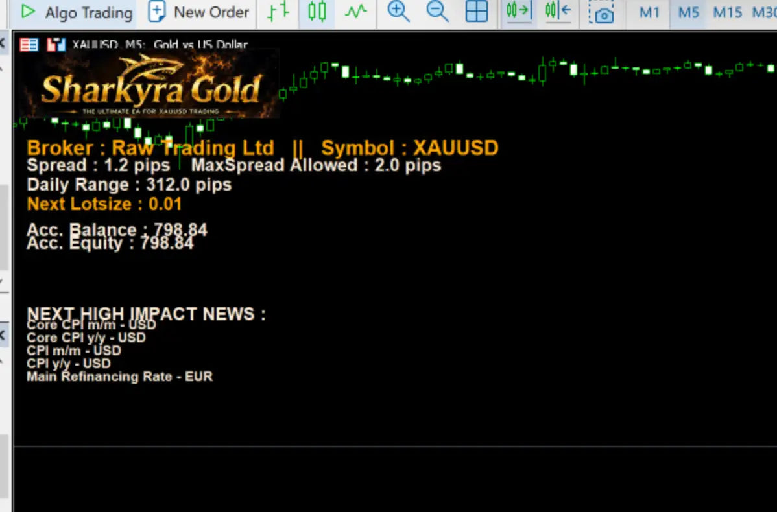This screenshot has height=512, width=777.
Task: Switch chart to candlesticks style
Action: pyautogui.click(x=317, y=12)
